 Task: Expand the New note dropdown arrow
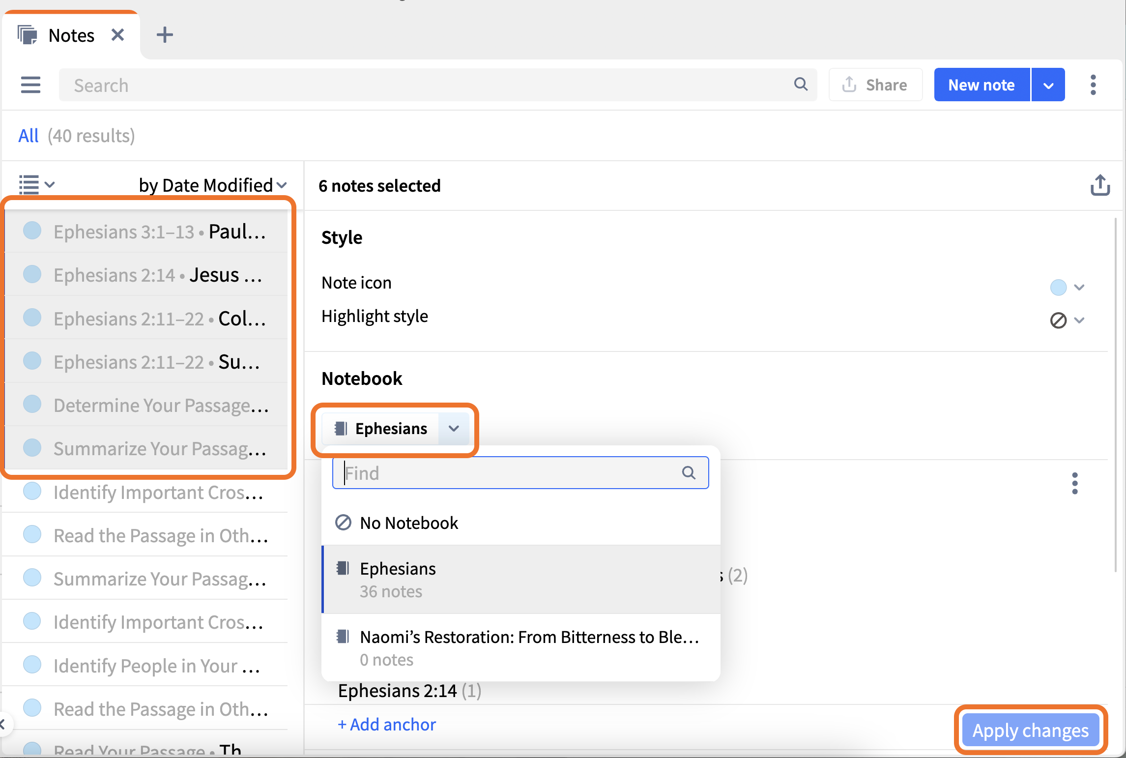(x=1048, y=85)
